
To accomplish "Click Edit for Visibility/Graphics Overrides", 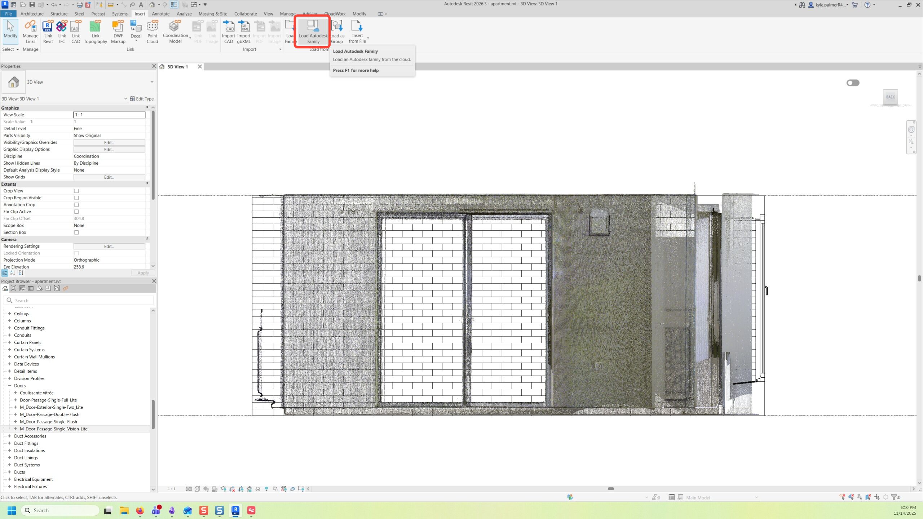I will coord(109,142).
